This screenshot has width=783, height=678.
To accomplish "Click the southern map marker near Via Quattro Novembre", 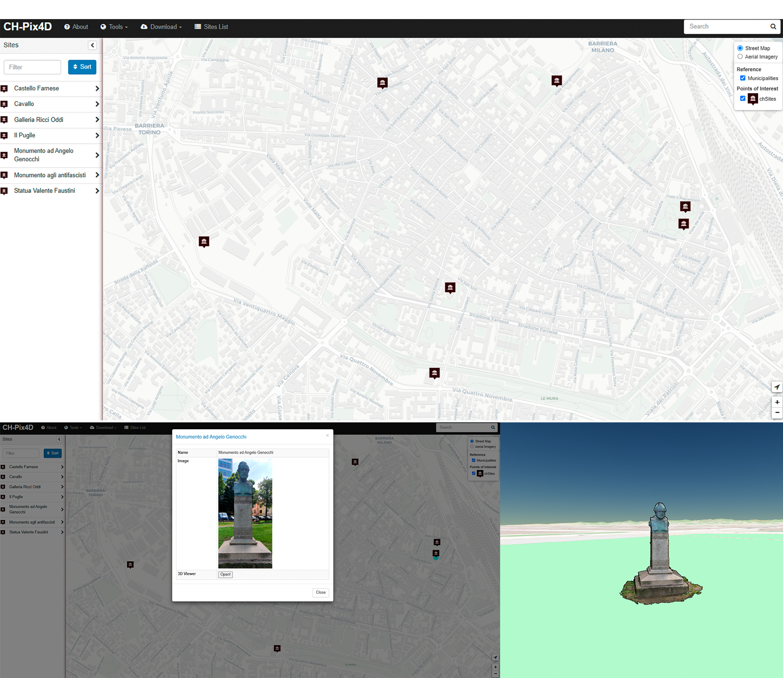I will pyautogui.click(x=435, y=373).
